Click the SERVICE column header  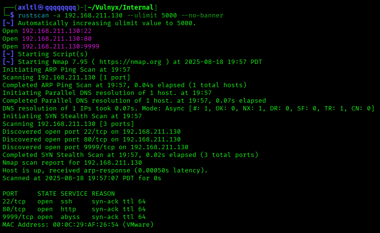[x=74, y=194]
